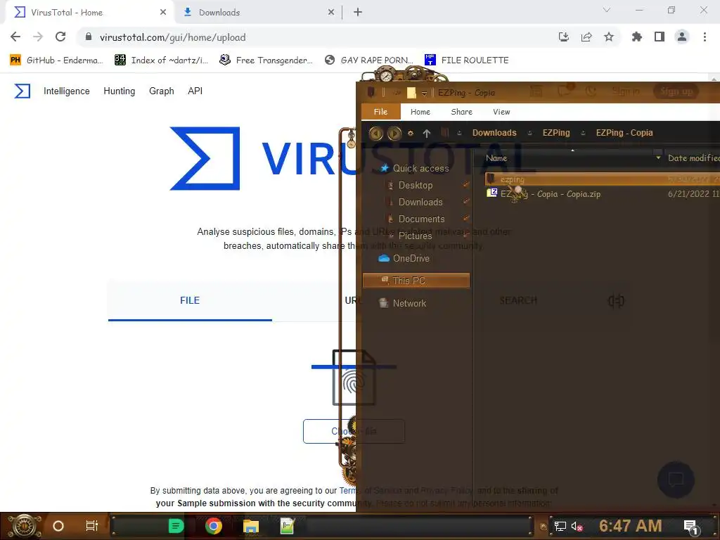Viewport: 720px width, 540px height.
Task: Open Chrome profile avatar
Action: click(x=682, y=37)
